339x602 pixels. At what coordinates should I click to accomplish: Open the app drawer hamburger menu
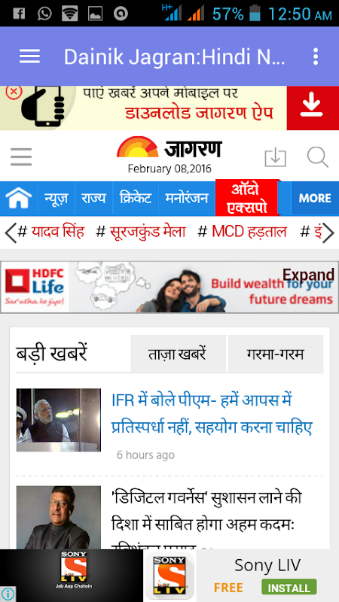coord(29,56)
